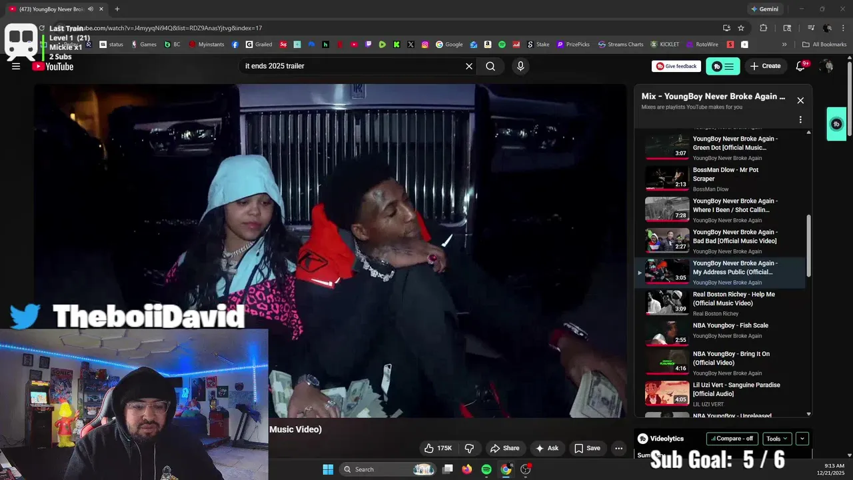
Task: Open All Bookmarks folder
Action: click(x=824, y=45)
